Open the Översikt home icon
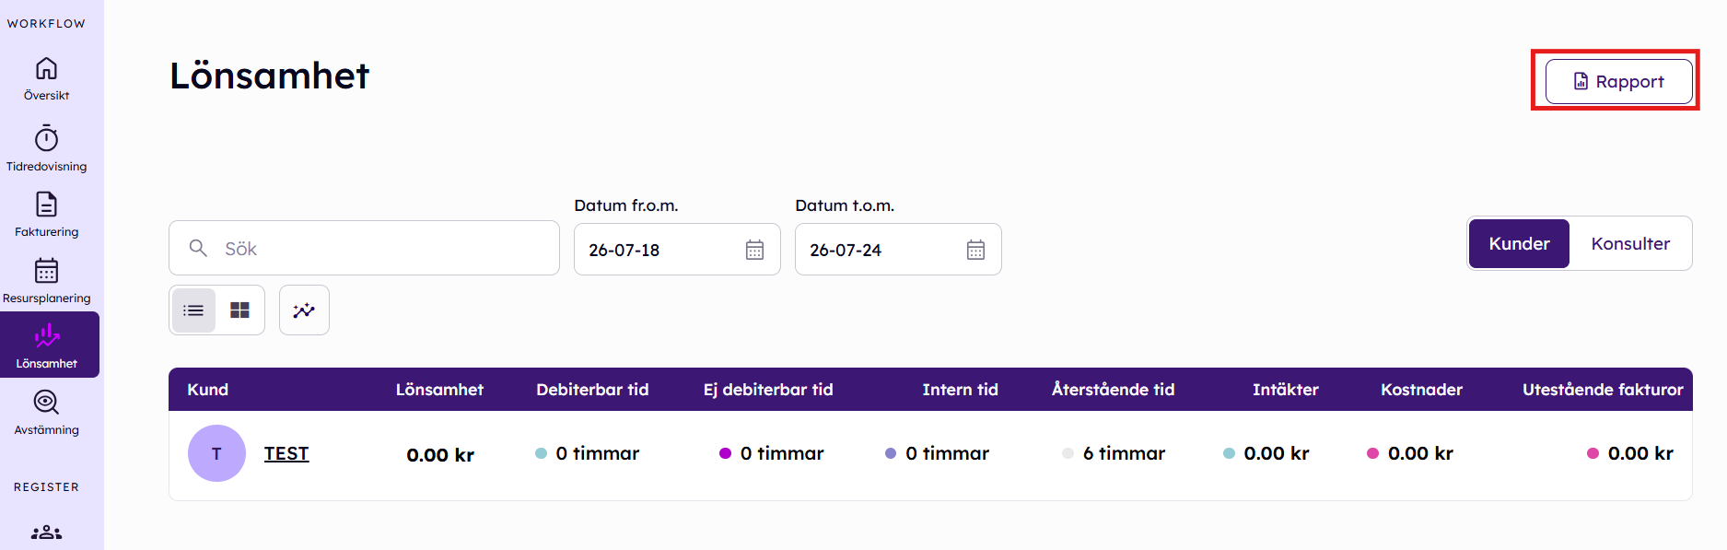The width and height of the screenshot is (1727, 550). point(46,69)
